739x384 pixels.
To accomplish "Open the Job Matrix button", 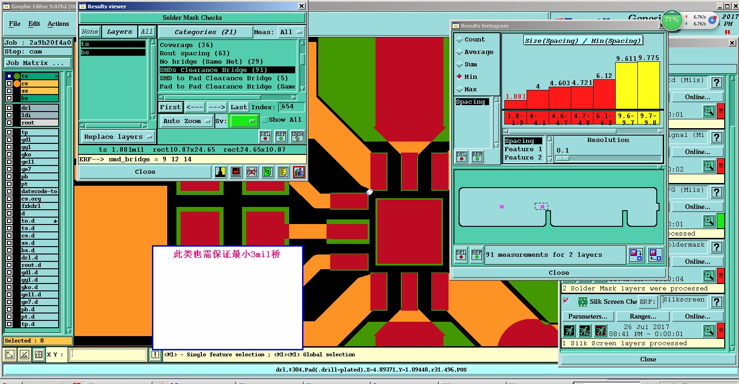I will (38, 63).
